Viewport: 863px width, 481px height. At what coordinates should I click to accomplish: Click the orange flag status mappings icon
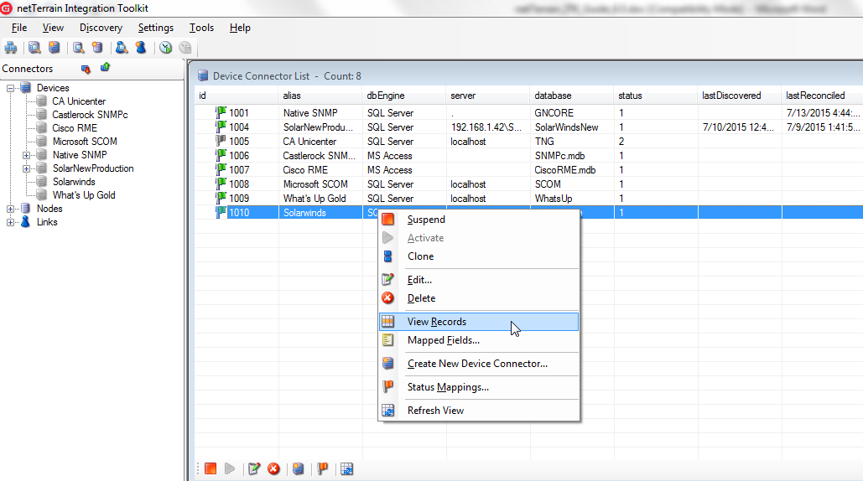(x=322, y=469)
